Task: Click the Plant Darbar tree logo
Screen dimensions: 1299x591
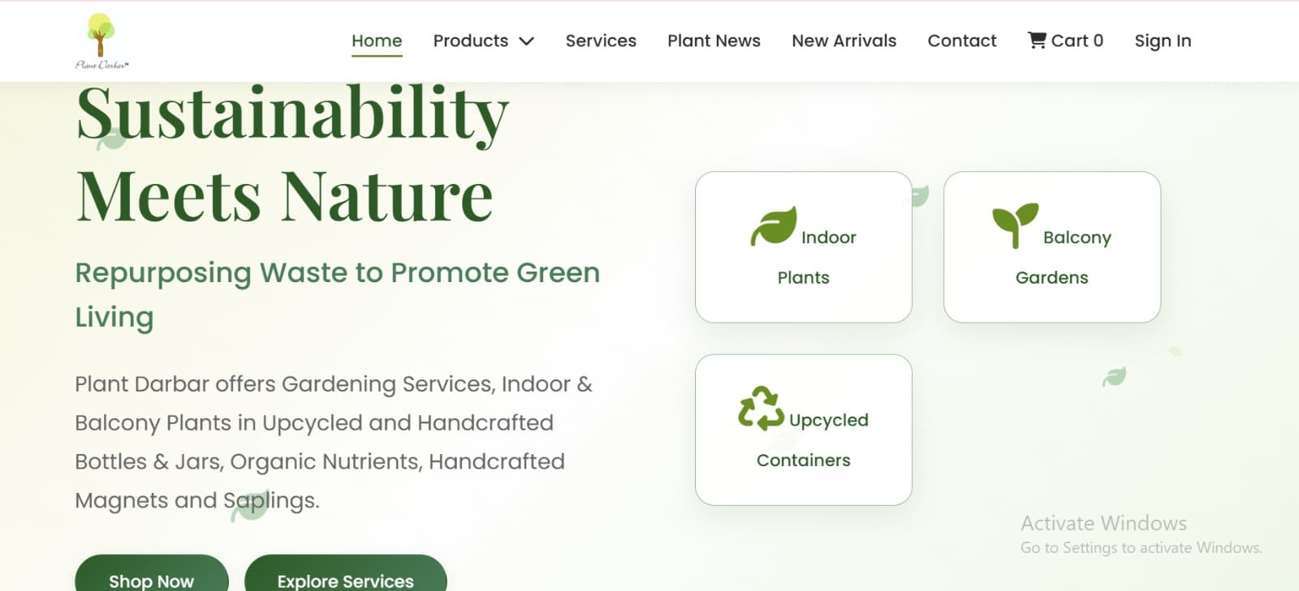Action: (x=101, y=41)
